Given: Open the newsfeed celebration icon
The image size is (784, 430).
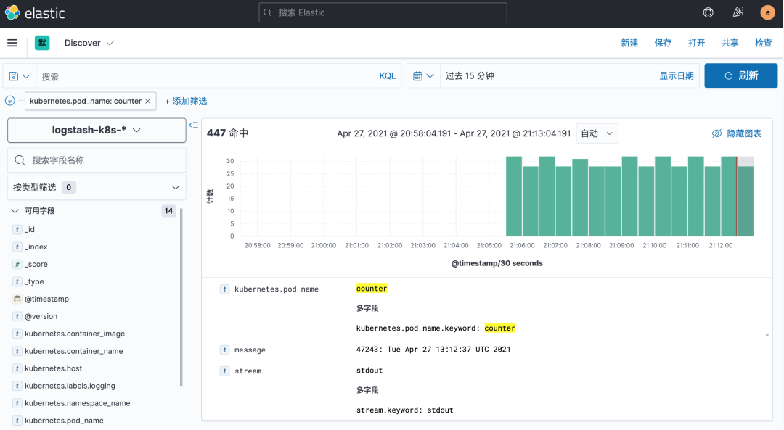Looking at the screenshot, I should click(738, 12).
